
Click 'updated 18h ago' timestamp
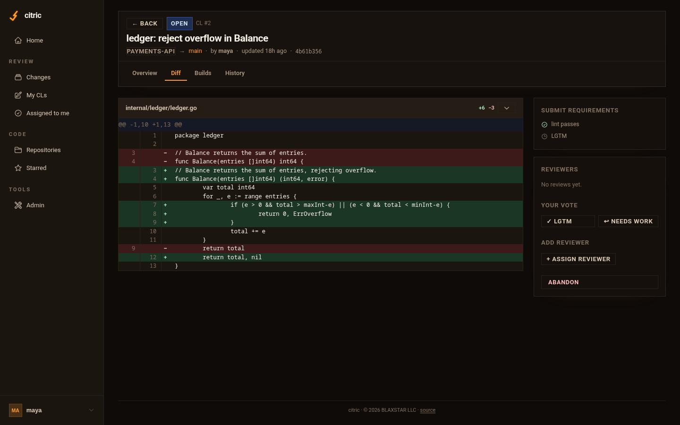(264, 51)
